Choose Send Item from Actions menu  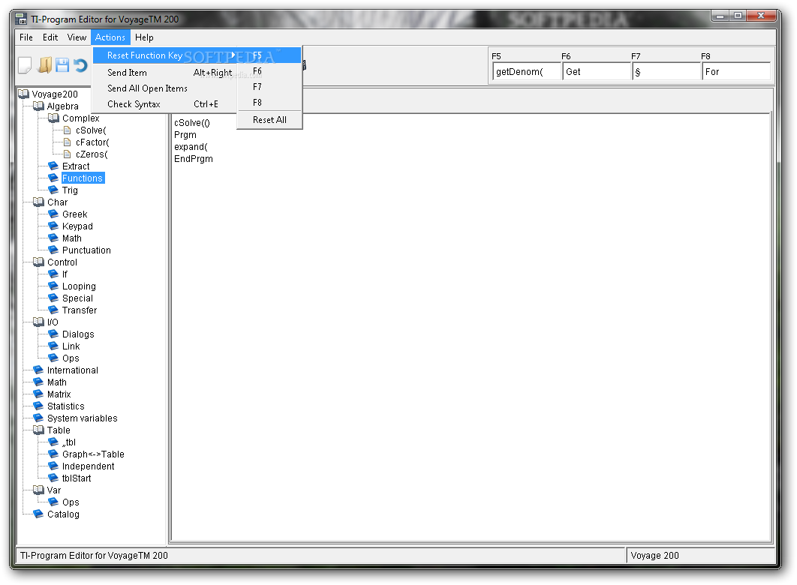pyautogui.click(x=165, y=73)
